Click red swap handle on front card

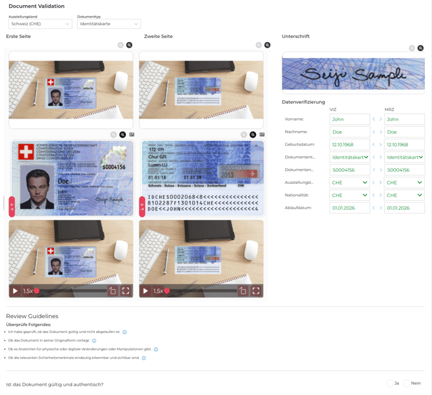click(x=12, y=207)
